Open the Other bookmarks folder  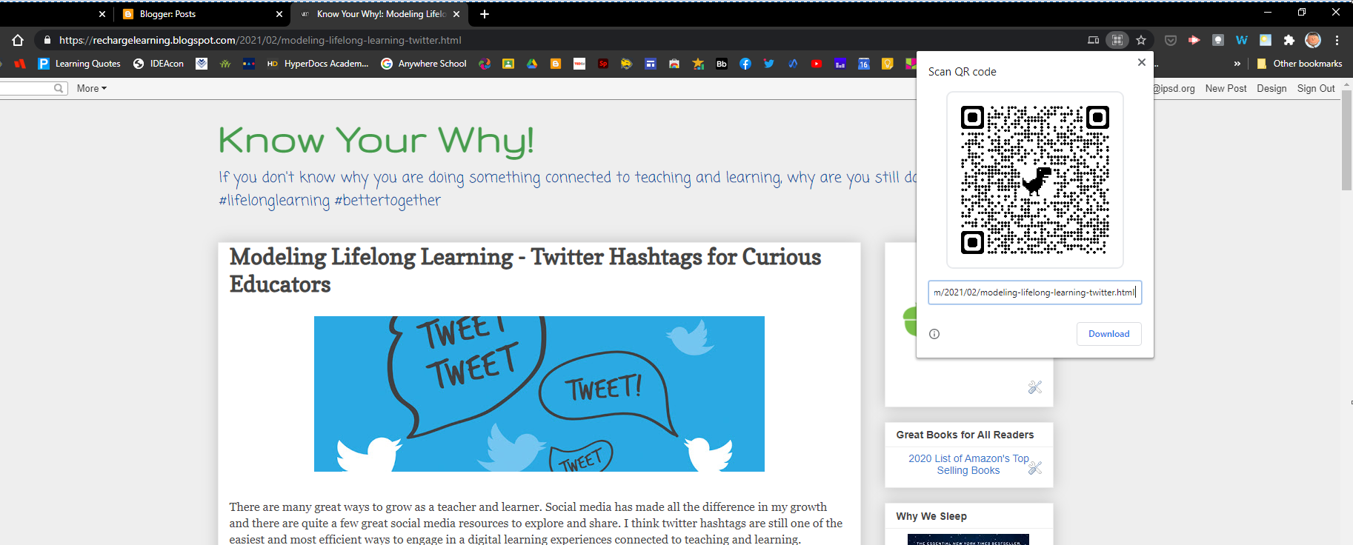tap(1300, 64)
